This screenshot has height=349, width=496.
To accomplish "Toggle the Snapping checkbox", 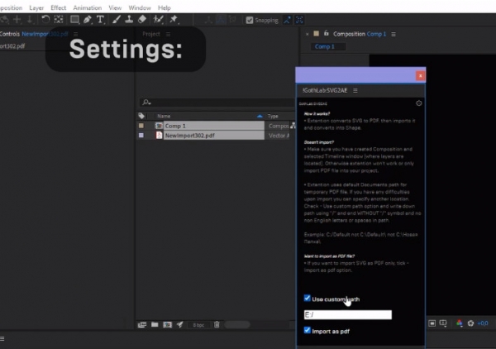I will coord(249,20).
